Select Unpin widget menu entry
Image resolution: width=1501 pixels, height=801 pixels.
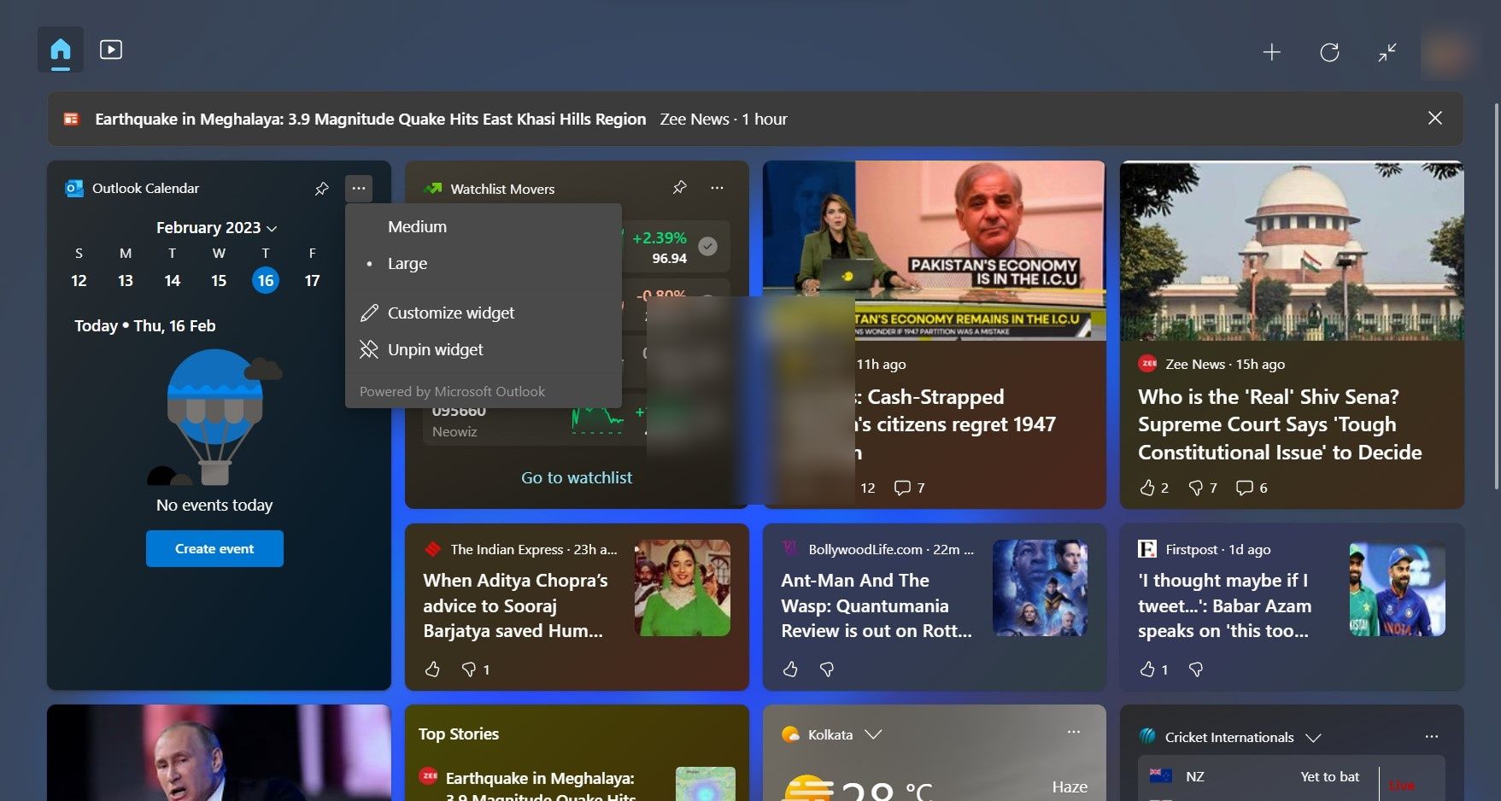click(484, 349)
